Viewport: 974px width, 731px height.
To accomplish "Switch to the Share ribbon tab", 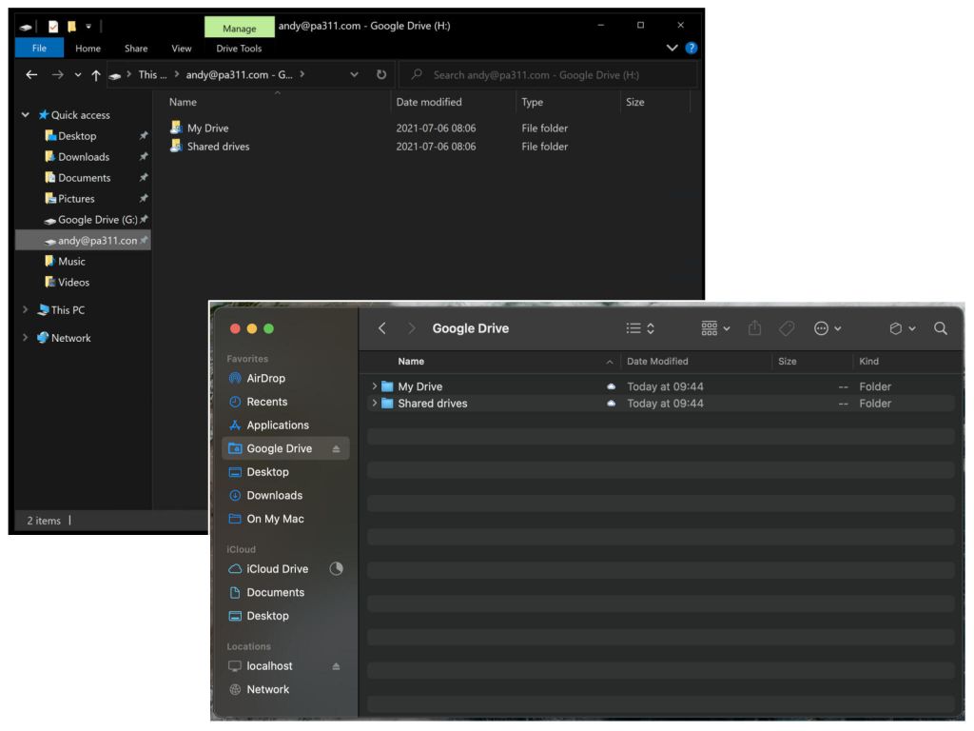I will point(135,48).
